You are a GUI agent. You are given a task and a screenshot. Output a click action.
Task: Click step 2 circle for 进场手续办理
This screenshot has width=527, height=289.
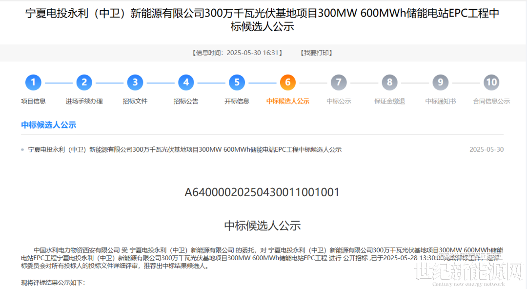point(84,83)
